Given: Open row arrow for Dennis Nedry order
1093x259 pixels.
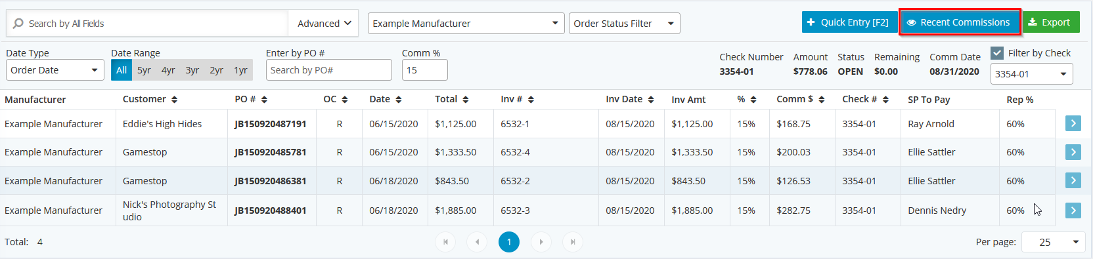Looking at the screenshot, I should click(1073, 210).
